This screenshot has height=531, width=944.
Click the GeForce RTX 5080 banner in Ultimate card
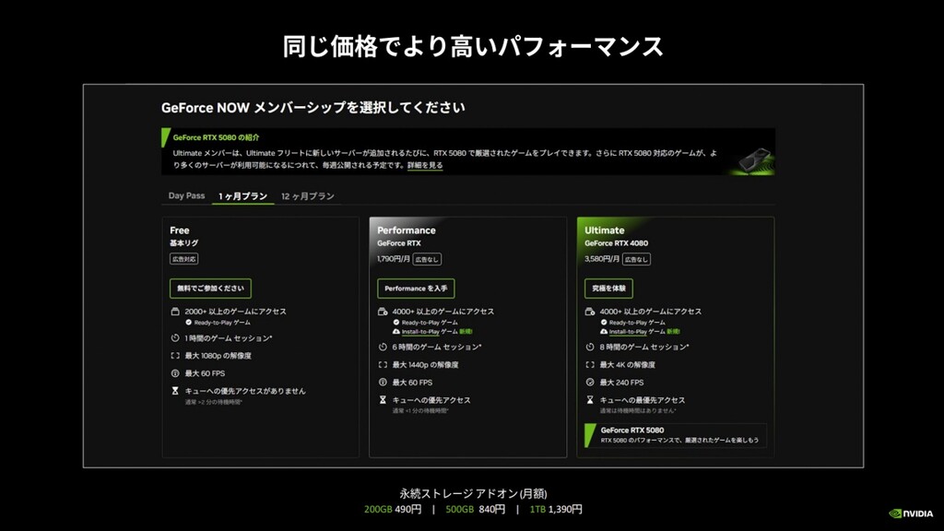[676, 435]
